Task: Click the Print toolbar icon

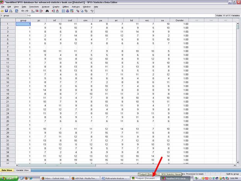Action: tap(12, 11)
